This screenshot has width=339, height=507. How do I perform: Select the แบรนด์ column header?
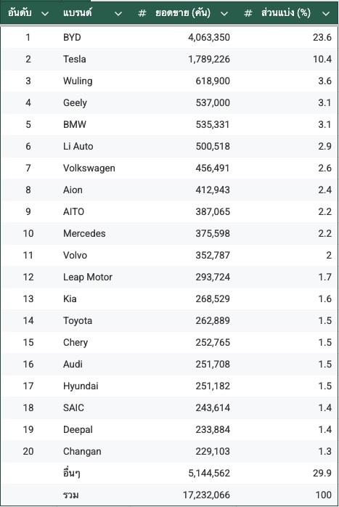pyautogui.click(x=78, y=13)
